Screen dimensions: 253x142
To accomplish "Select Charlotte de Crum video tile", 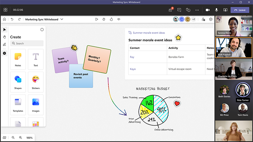I will pyautogui.click(x=234, y=69).
